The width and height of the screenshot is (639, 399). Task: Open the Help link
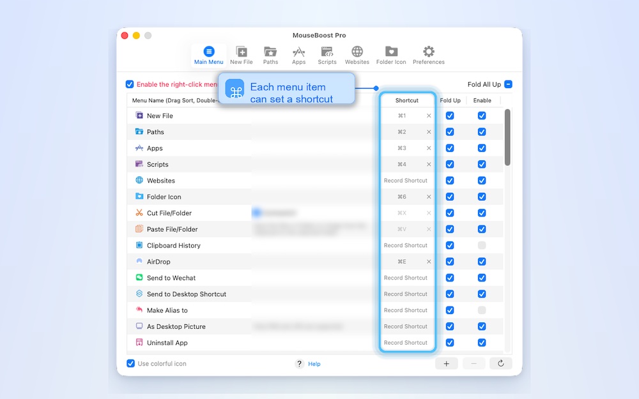[x=314, y=364]
